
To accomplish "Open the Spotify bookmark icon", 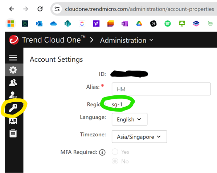I will click(168, 24).
